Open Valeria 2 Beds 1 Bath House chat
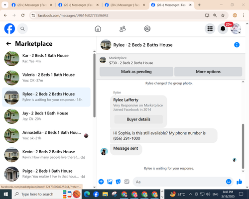The image size is (249, 199). coord(46,78)
